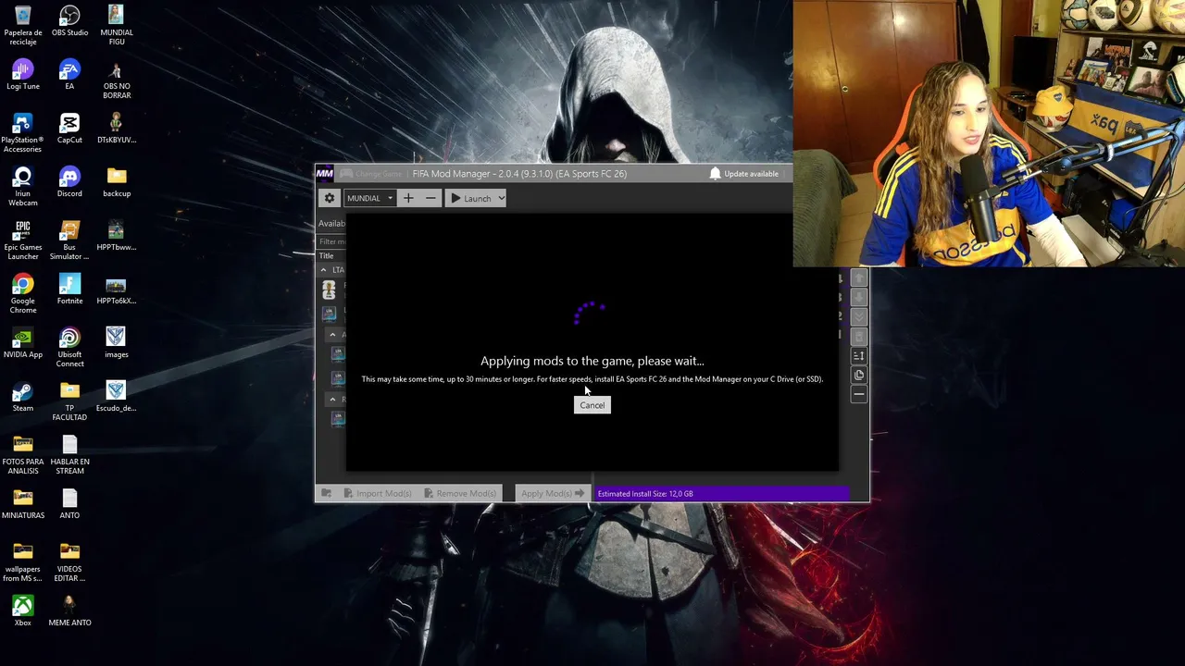Click the Update available bell notification
1185x666 pixels.
(744, 174)
